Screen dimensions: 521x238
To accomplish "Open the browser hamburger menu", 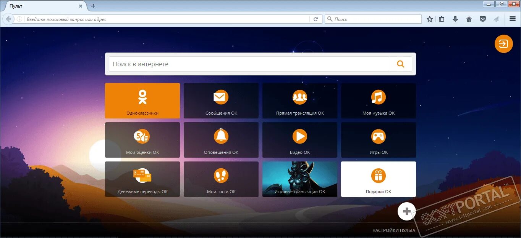I will (513, 19).
